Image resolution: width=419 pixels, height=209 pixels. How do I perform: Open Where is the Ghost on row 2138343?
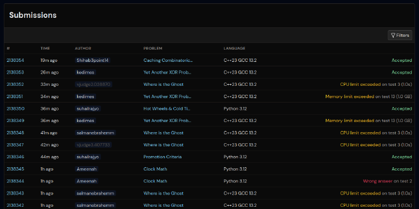point(164,193)
